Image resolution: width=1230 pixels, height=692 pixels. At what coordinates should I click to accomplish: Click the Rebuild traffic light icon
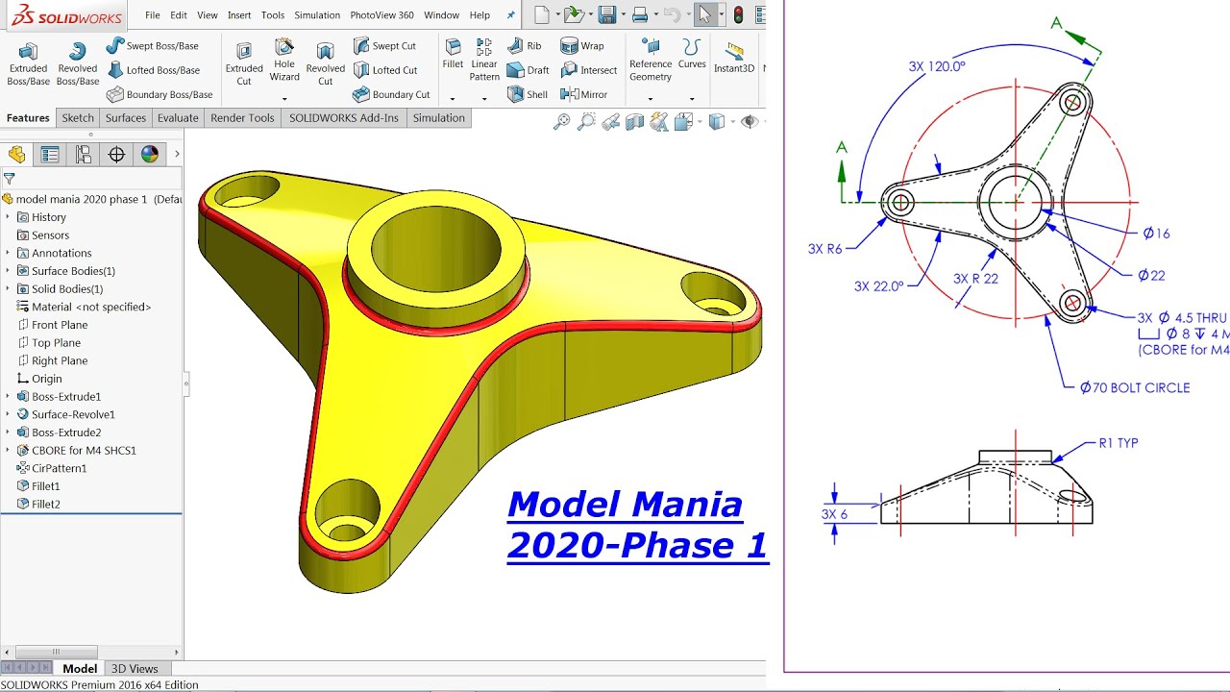[x=738, y=14]
